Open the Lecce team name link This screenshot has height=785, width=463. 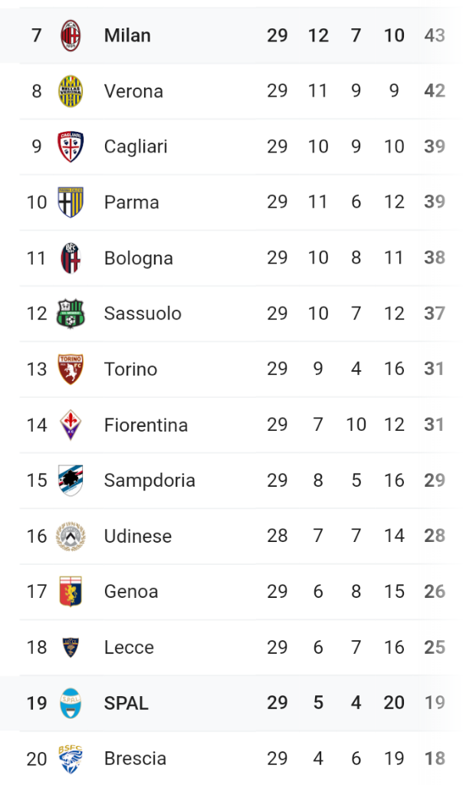click(x=129, y=647)
